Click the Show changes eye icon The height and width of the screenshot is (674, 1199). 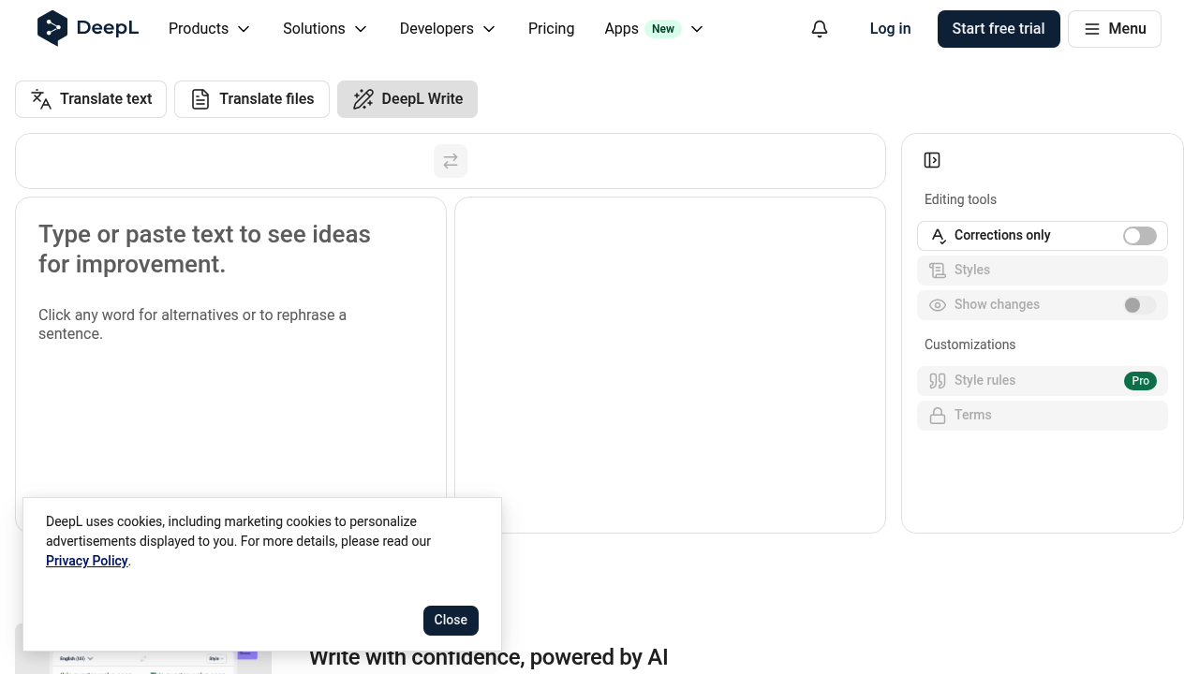click(x=938, y=305)
